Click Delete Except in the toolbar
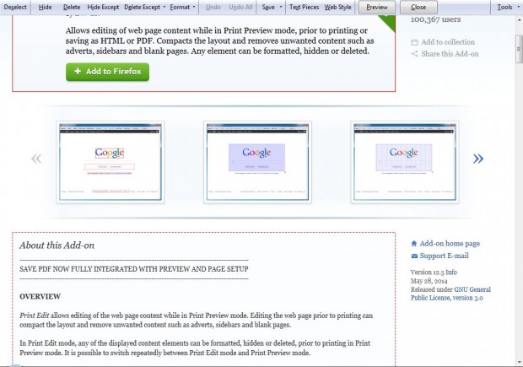523x367 pixels. coord(142,7)
